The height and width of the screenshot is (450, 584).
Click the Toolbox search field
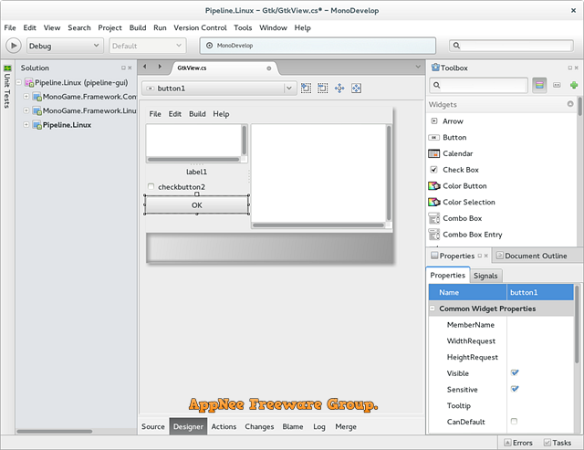tap(479, 85)
